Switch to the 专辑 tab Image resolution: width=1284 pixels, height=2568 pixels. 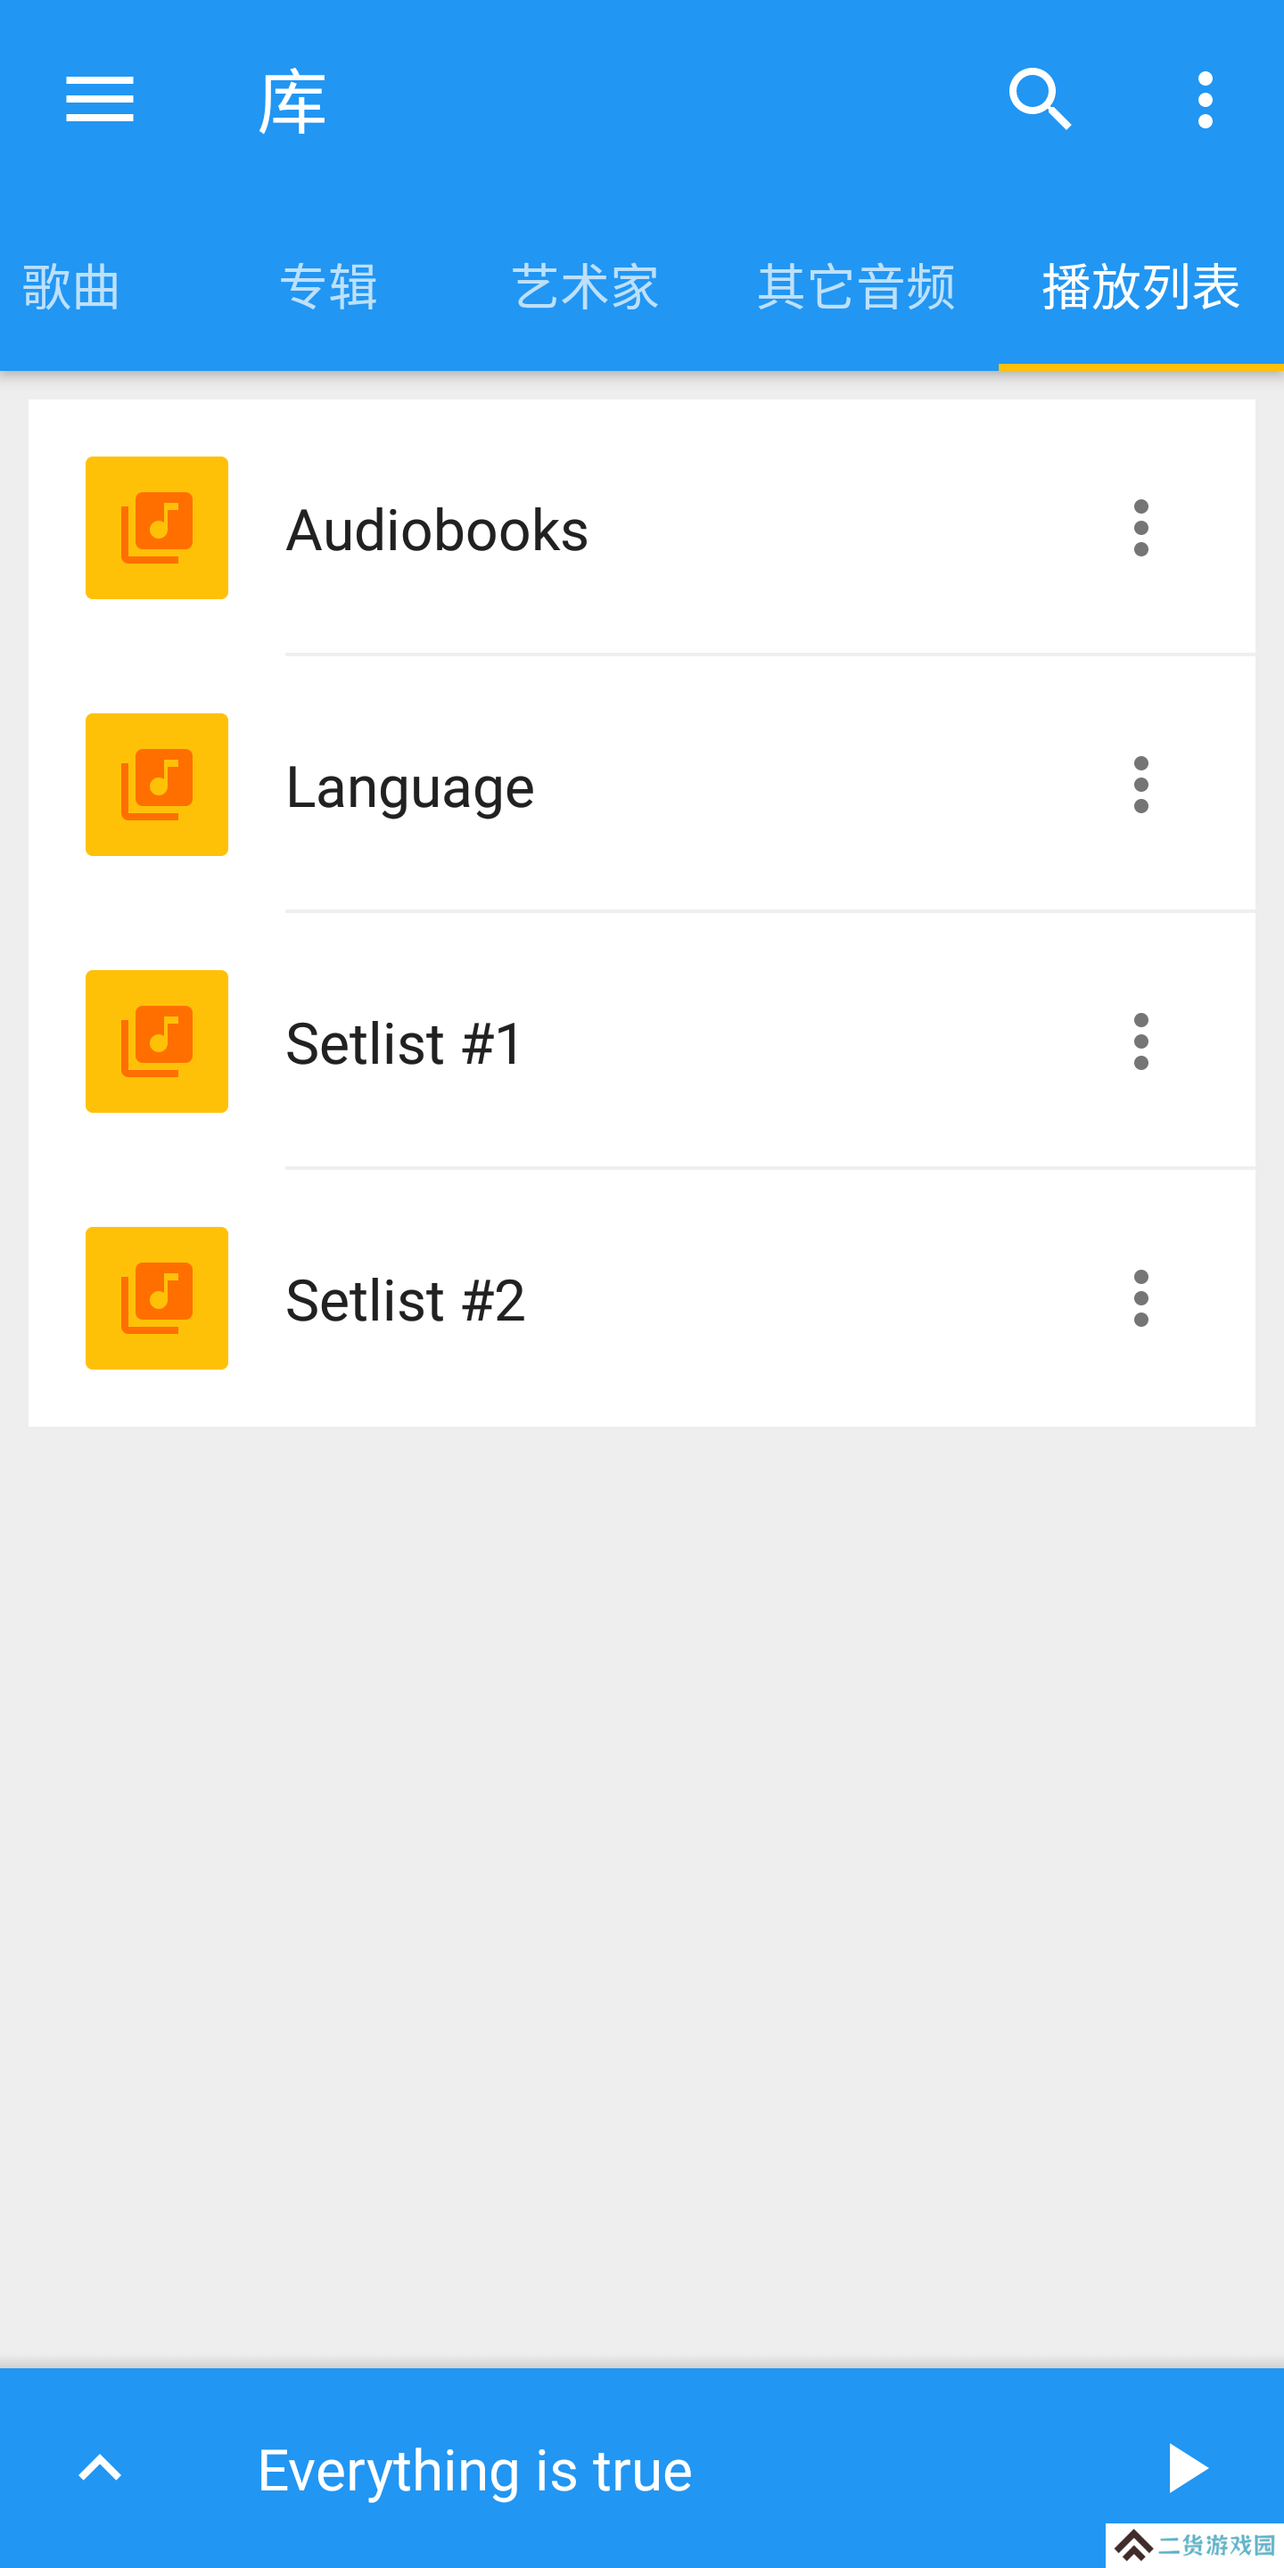pyautogui.click(x=329, y=287)
